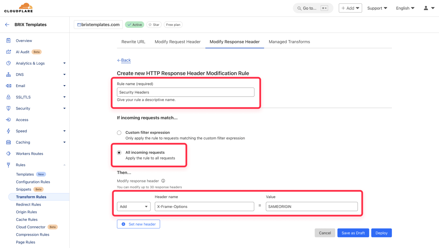The width and height of the screenshot is (439, 248).
Task: Click the SSL/TLS padlock icon
Action: (x=8, y=97)
